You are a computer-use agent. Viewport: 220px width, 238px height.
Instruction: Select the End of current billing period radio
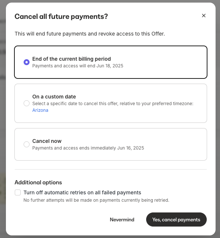(x=27, y=62)
